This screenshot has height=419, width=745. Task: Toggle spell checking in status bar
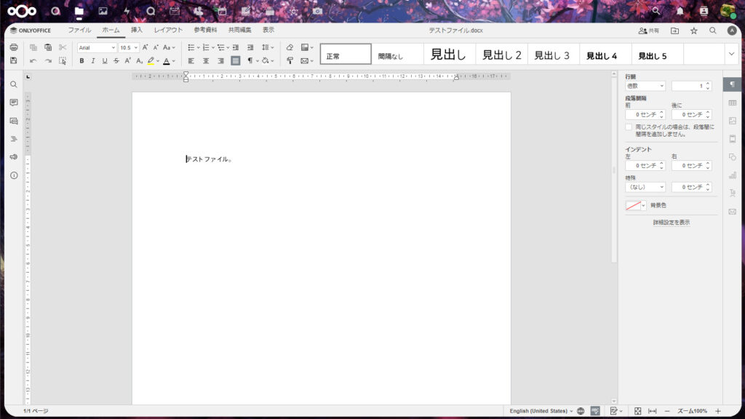(595, 411)
